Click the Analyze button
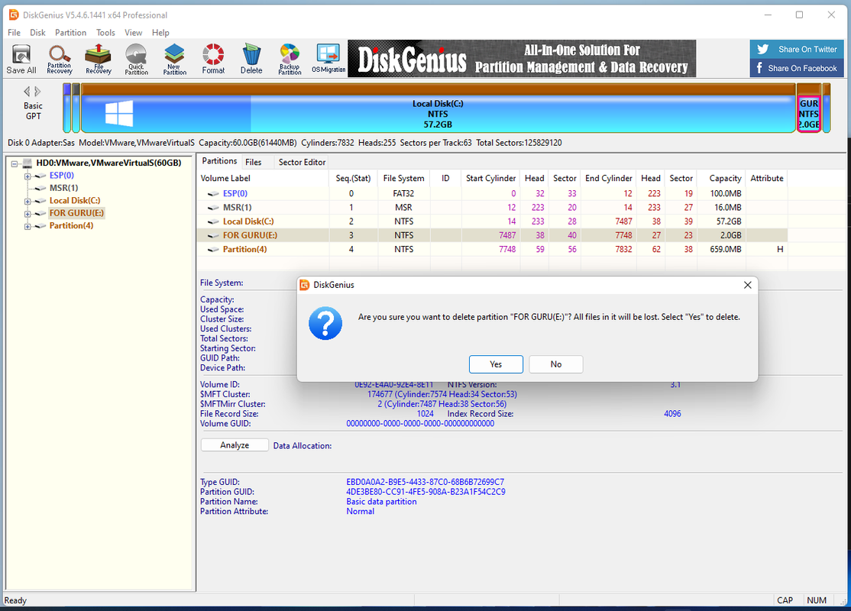The image size is (851, 611). [235, 445]
